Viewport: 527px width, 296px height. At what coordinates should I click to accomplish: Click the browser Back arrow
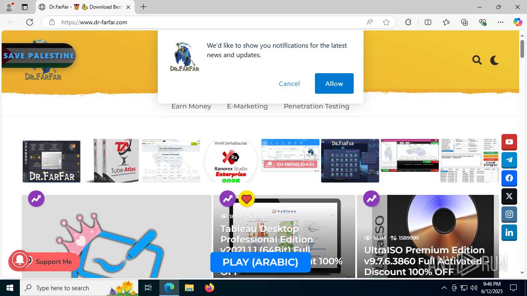[x=12, y=22]
